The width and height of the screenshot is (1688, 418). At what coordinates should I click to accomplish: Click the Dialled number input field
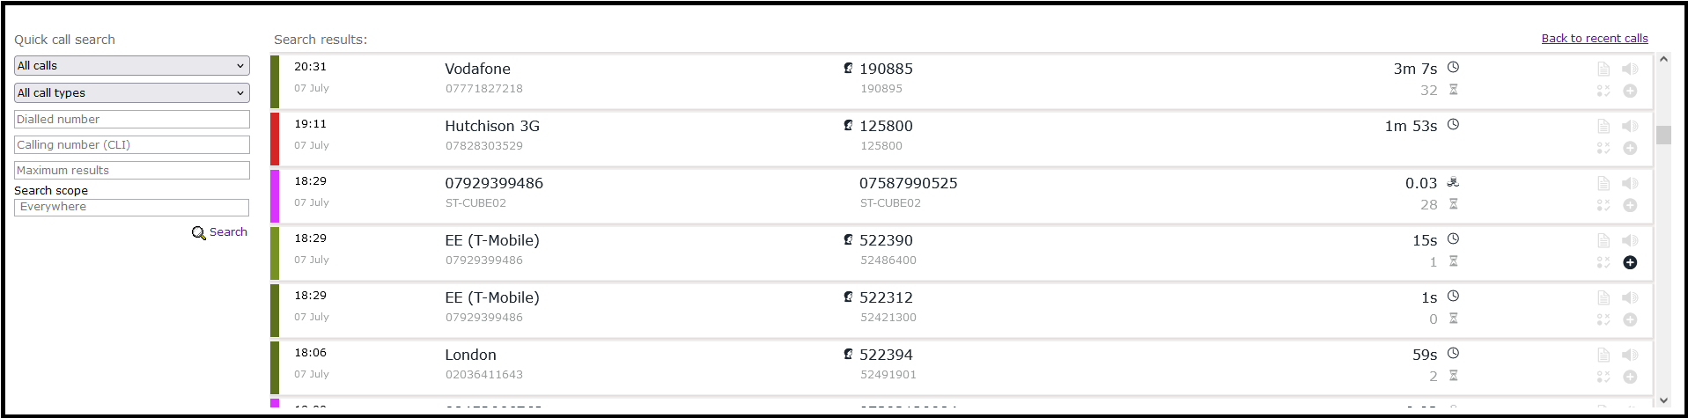[x=132, y=119]
